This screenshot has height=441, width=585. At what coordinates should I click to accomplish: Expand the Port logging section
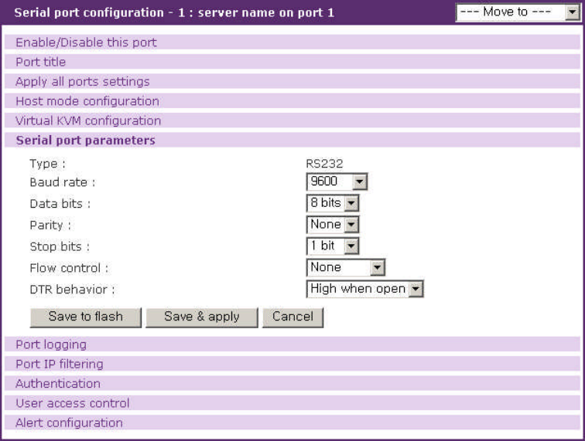51,344
